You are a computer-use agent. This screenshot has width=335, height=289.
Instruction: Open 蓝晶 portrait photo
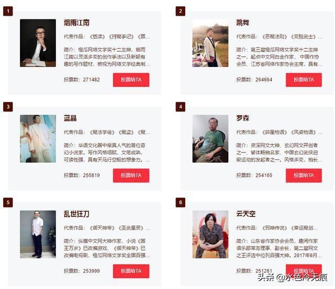click(x=38, y=138)
